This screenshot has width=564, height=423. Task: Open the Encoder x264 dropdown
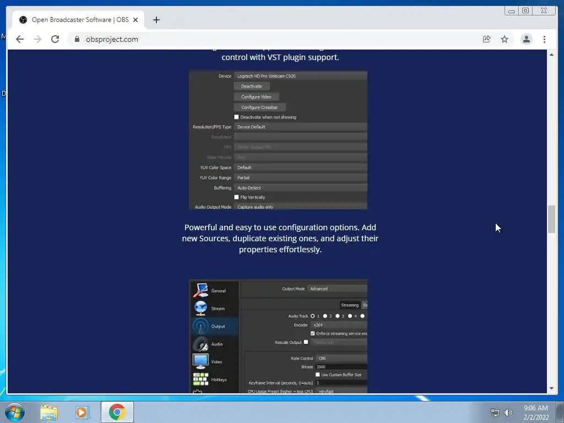pos(339,325)
